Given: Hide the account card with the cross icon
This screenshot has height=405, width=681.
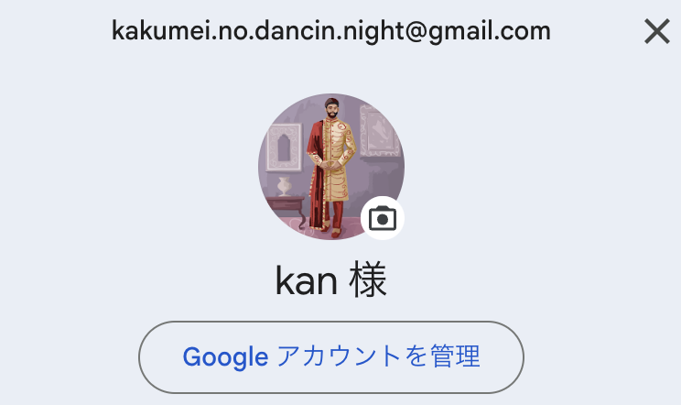Looking at the screenshot, I should coord(656,31).
